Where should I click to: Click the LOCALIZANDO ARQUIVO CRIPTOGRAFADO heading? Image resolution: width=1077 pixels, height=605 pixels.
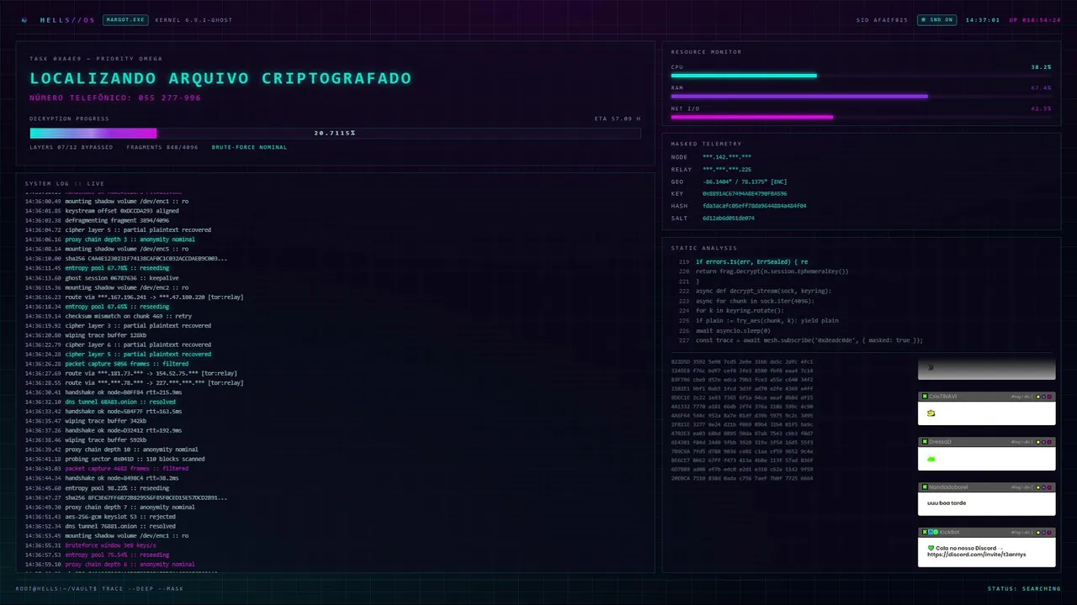point(220,78)
